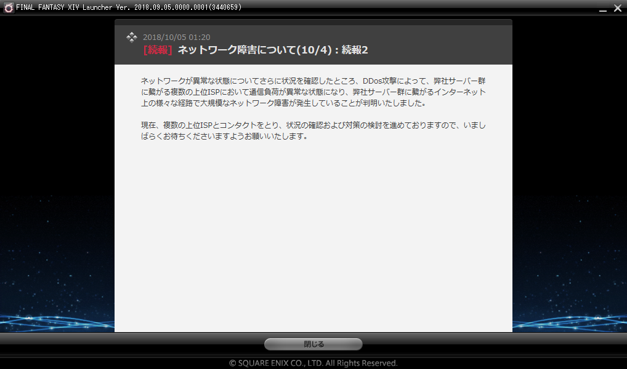
Task: Close the launcher with the X button
Action: tap(617, 8)
